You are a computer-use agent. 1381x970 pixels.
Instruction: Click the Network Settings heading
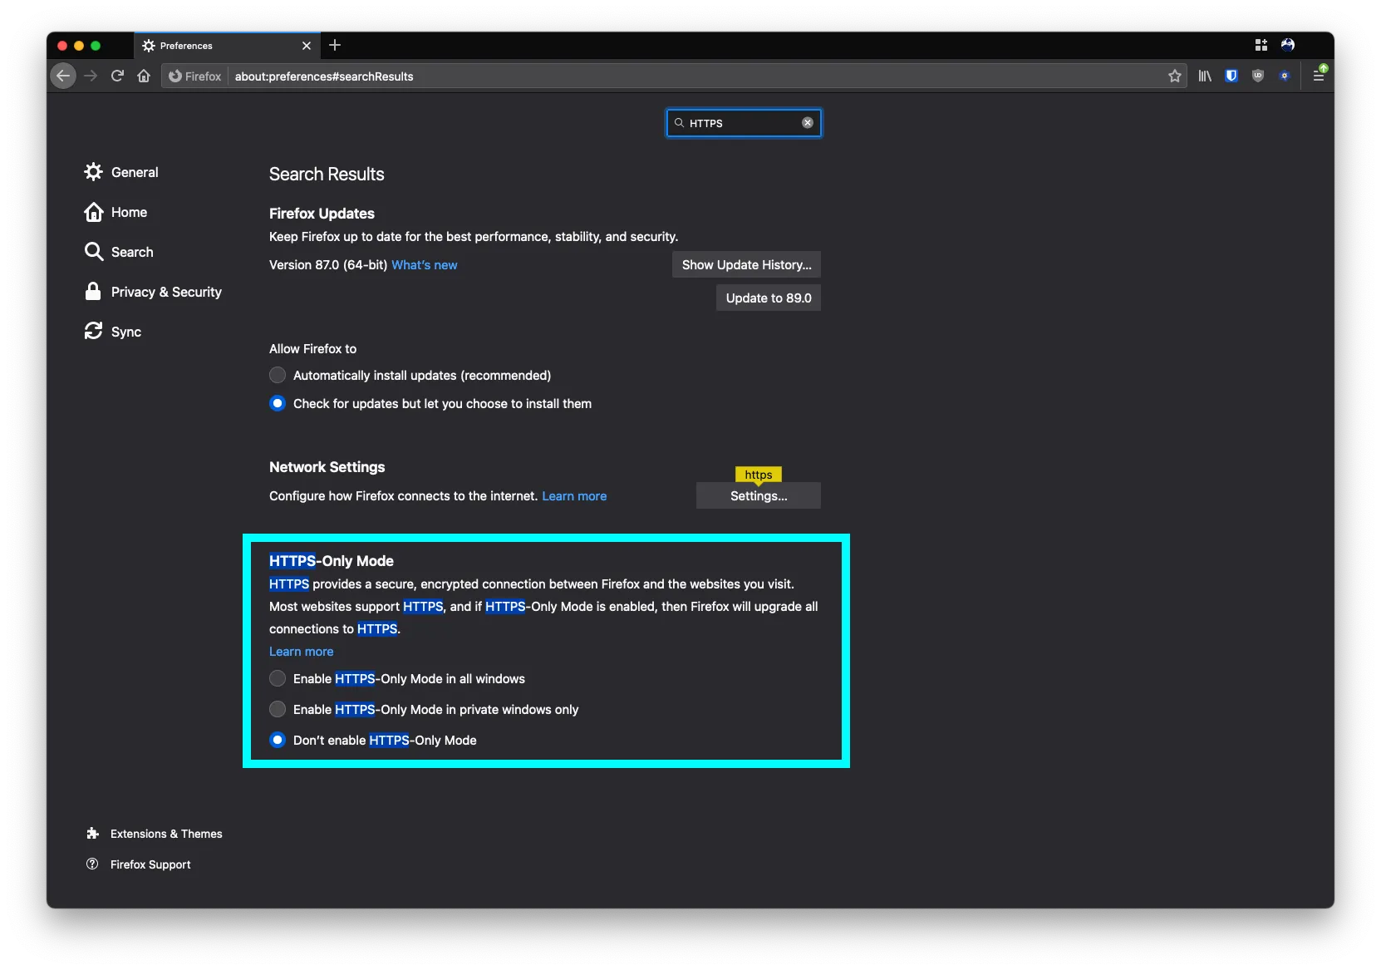[x=327, y=467]
